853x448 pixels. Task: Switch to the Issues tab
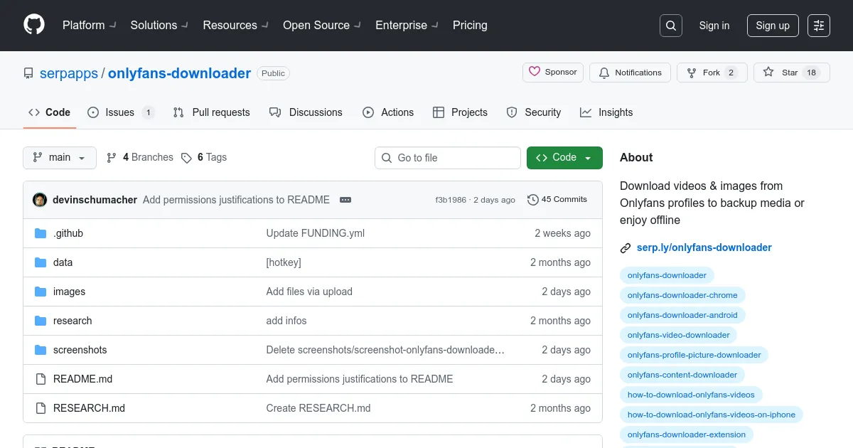(x=120, y=112)
